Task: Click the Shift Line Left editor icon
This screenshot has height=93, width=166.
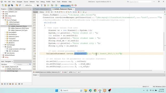Action: [x=74, y=12]
